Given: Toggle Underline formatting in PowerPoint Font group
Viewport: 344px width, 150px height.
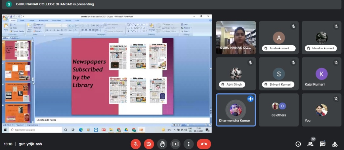Looking at the screenshot, I should [x=54, y=30].
